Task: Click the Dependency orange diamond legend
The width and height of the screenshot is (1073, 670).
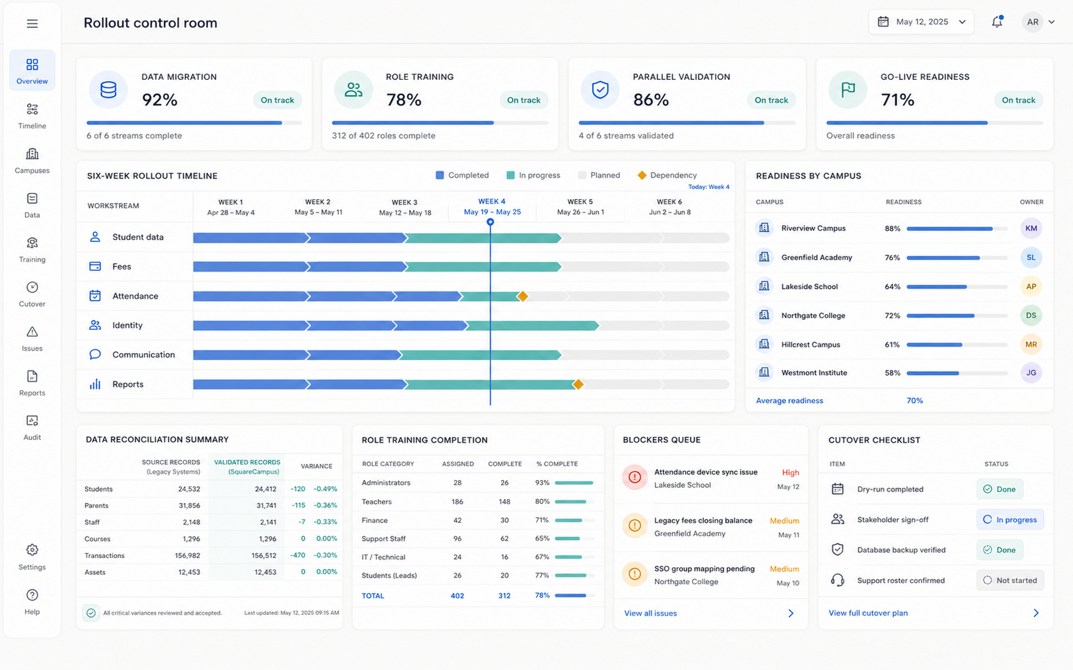Action: pos(642,175)
